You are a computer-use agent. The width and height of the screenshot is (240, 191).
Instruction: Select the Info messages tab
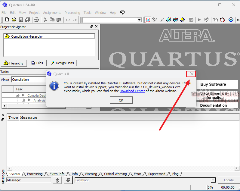pyautogui.click(x=75, y=174)
